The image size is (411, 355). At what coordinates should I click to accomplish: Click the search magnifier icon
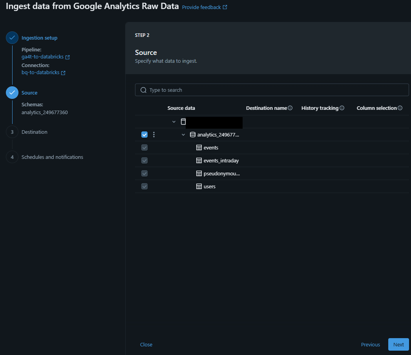pos(143,90)
